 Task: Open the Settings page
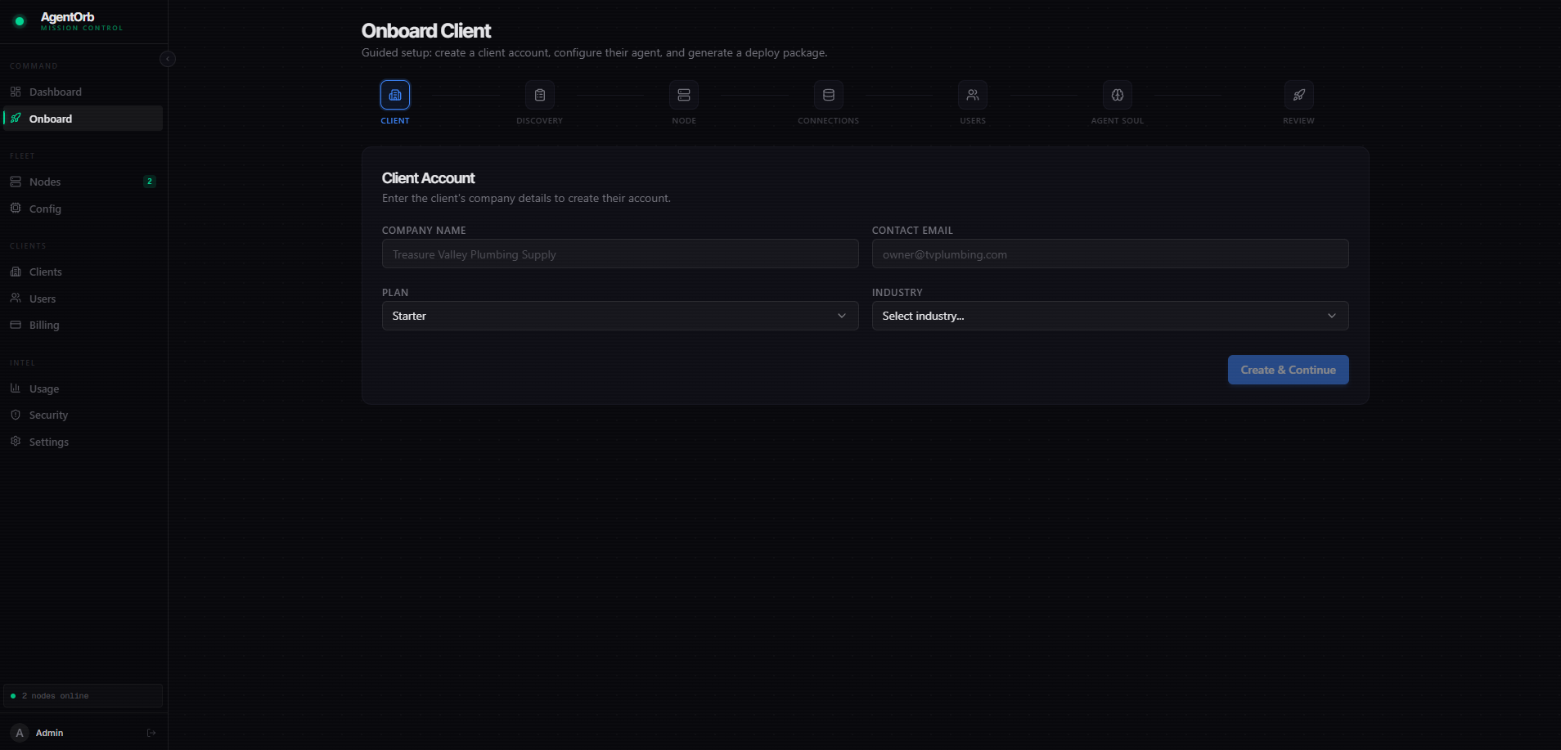pos(83,442)
